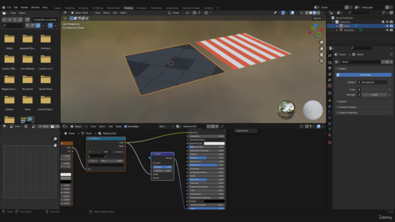Click the select box mode icon in viewport
The height and width of the screenshot is (222, 395).
[x=72, y=18]
